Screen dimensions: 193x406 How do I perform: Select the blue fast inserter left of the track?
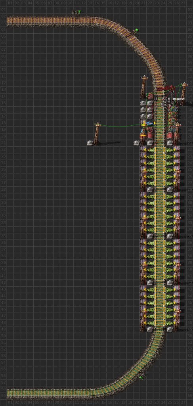coord(150,123)
